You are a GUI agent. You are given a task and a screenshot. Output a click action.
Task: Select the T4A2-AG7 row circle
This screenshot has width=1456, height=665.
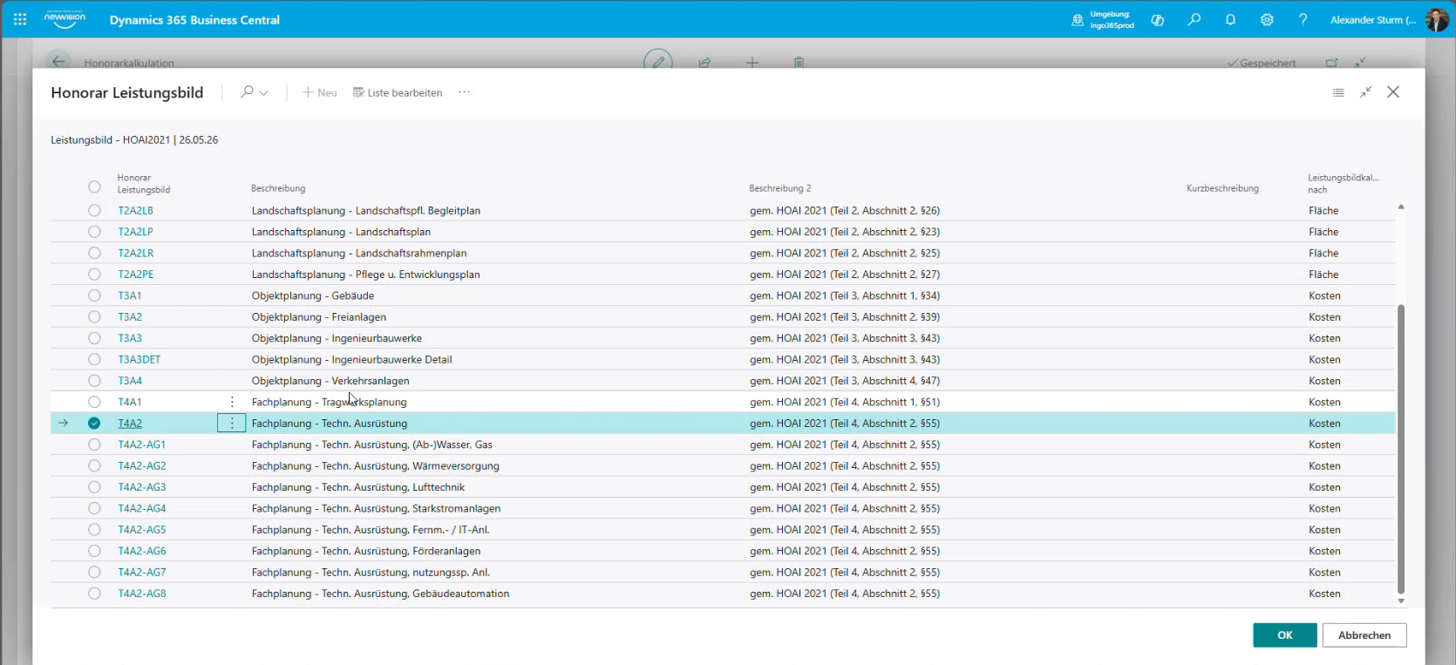click(94, 573)
